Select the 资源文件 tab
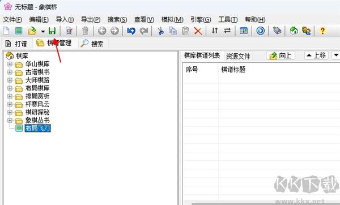340x205 pixels. coord(238,56)
